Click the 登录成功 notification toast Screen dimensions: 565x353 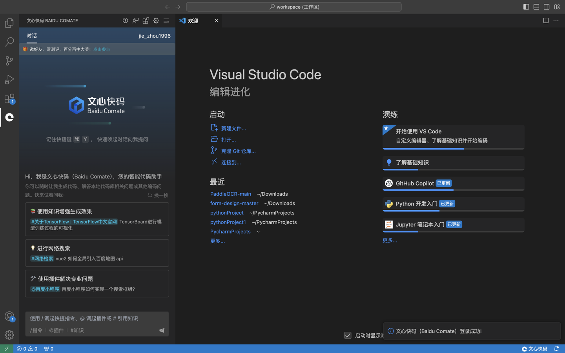[472, 331]
